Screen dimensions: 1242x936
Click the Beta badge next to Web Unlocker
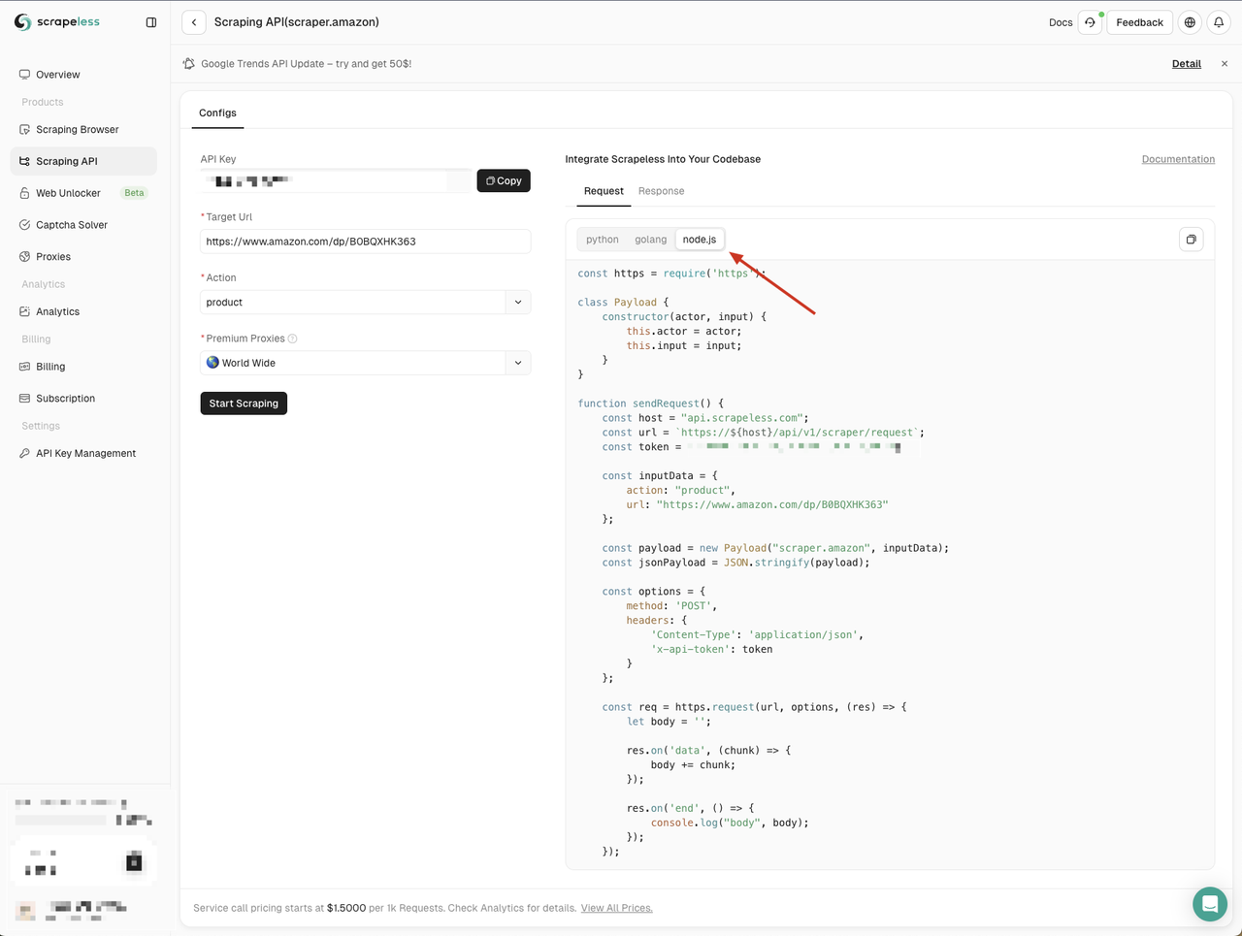click(134, 193)
